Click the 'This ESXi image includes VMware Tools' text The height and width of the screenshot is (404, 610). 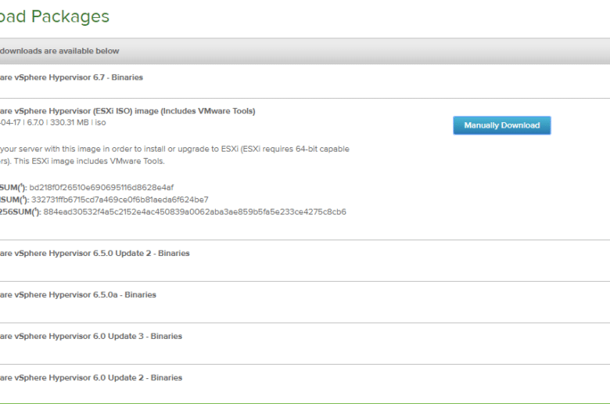click(x=89, y=161)
